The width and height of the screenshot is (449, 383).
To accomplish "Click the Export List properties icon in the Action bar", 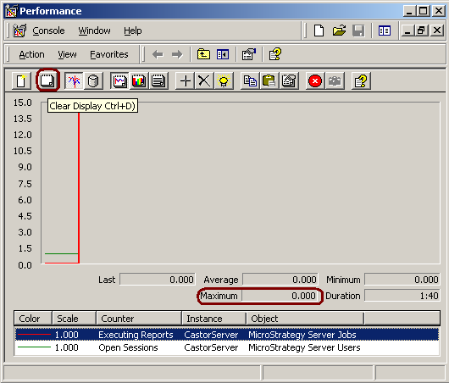I will click(x=248, y=54).
